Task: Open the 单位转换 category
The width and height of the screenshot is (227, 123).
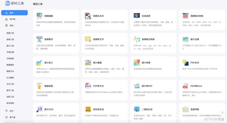Action: (x=10, y=103)
